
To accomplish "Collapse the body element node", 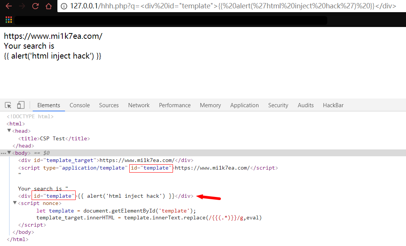I will (x=9, y=153).
